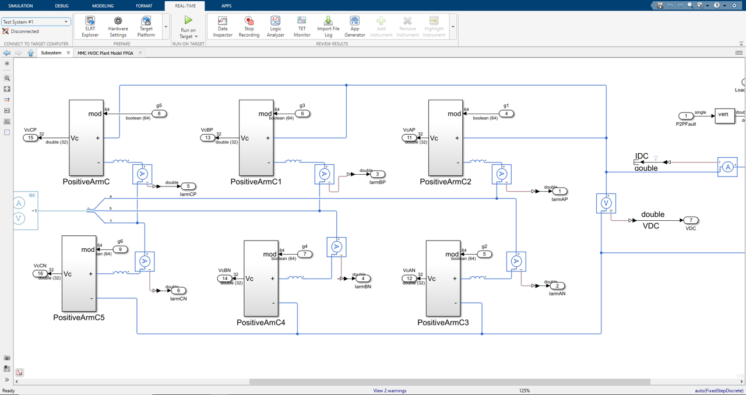Click the Disconnected target status icon
This screenshot has height=395, width=746.
pos(6,31)
